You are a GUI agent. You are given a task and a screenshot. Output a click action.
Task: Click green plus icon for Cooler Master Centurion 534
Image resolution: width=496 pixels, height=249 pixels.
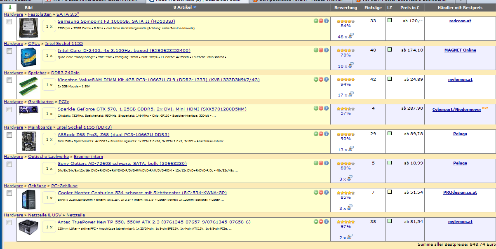pos(316,192)
